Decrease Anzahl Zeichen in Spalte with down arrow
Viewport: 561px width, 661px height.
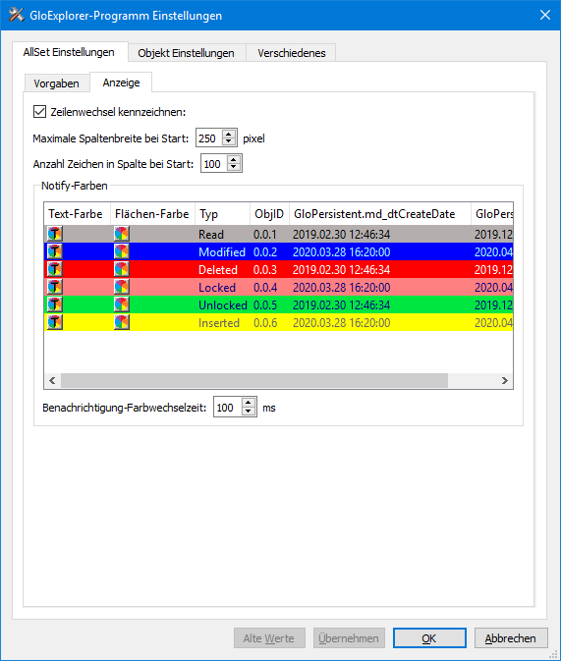click(233, 167)
